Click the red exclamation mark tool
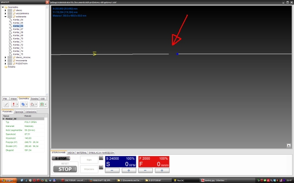The image size is (294, 183). tap(13, 104)
